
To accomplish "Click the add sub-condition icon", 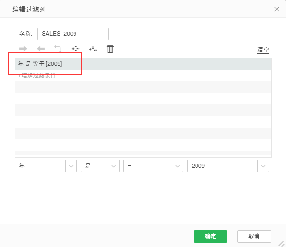I will click(x=93, y=49).
